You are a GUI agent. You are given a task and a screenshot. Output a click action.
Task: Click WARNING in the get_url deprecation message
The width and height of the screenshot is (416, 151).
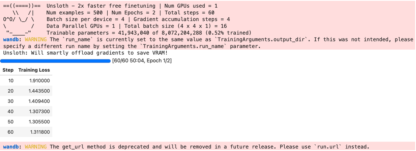[36, 147]
